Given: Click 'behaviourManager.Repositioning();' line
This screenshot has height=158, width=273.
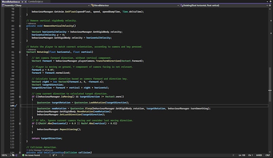Looking at the screenshot, I should [x=59, y=130].
